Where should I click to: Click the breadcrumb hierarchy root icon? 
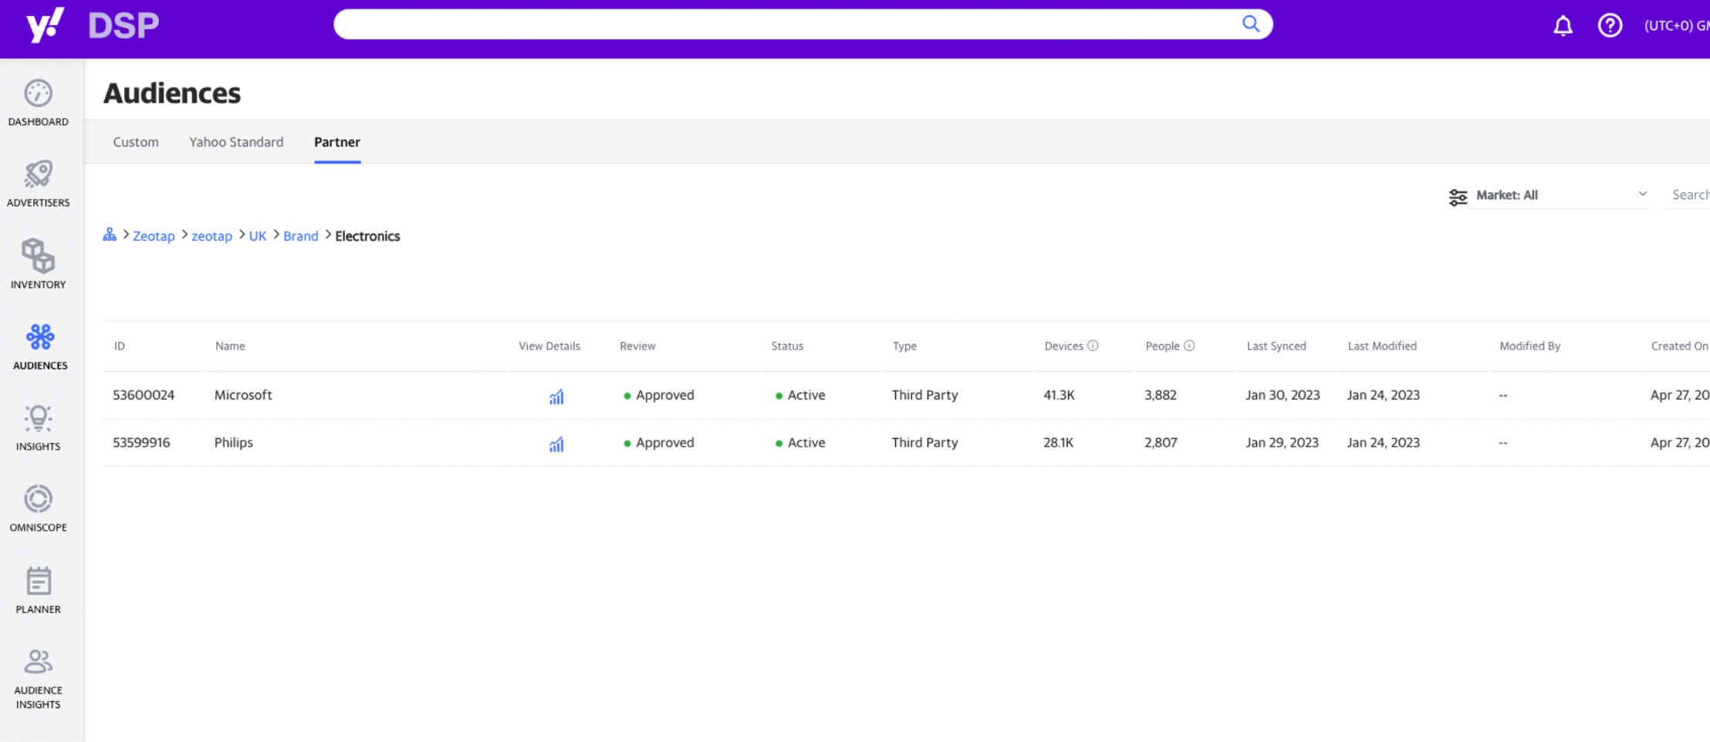point(110,234)
